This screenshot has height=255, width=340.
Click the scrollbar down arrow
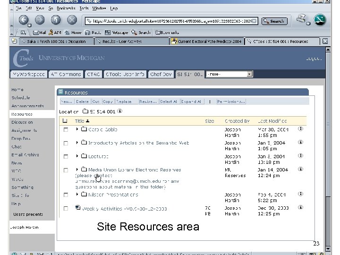328,249
